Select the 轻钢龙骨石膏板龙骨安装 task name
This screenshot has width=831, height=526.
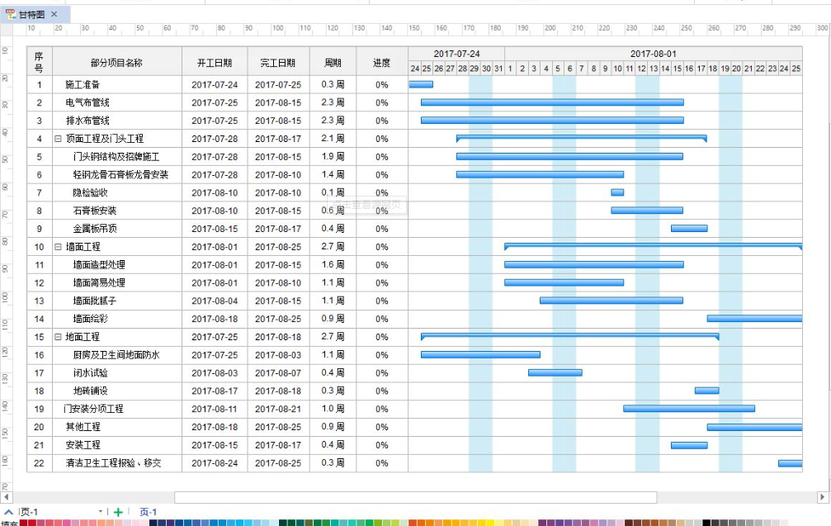(x=120, y=174)
